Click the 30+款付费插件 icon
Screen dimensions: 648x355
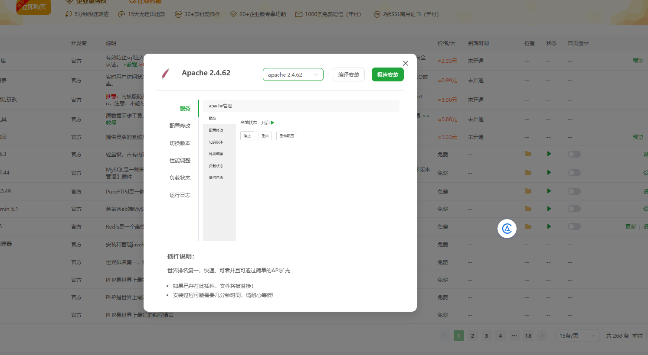(x=178, y=14)
